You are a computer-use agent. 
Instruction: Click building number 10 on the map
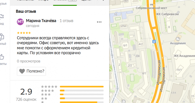point(116,14)
